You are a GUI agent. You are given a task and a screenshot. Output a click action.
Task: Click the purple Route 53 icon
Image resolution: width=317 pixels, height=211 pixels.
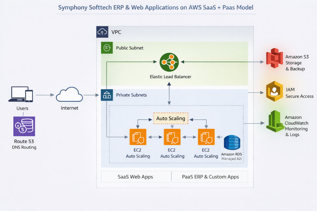(24, 126)
